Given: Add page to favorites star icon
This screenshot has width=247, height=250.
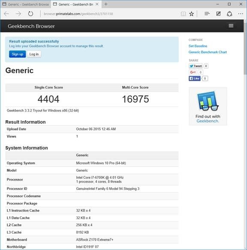Looking at the screenshot, I should (x=191, y=14).
